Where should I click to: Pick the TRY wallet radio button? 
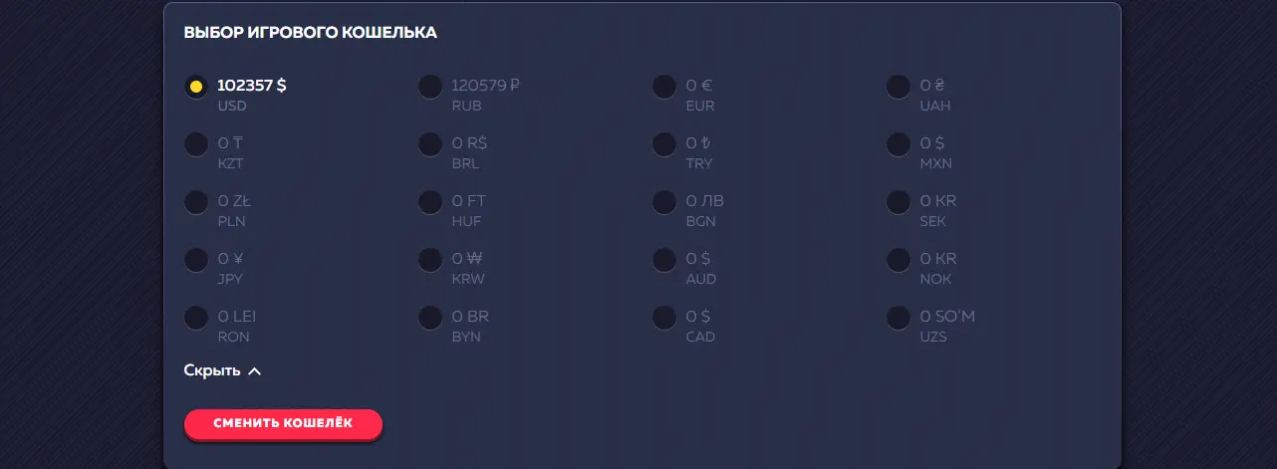[664, 144]
